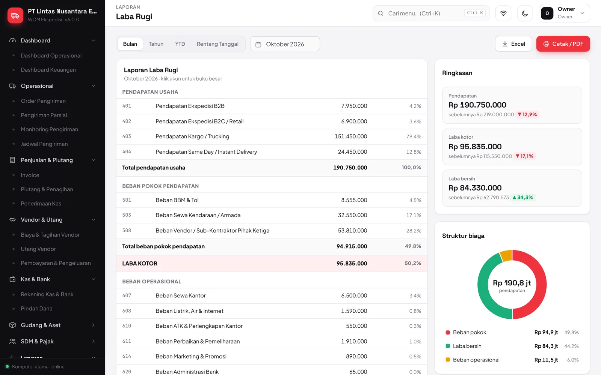Collapse the Kas & Bank section chevron
The image size is (601, 375).
point(94,279)
